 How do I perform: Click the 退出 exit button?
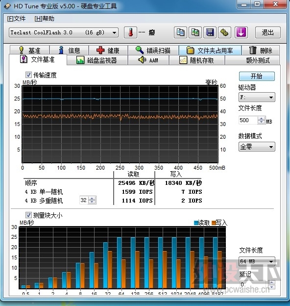point(268,32)
